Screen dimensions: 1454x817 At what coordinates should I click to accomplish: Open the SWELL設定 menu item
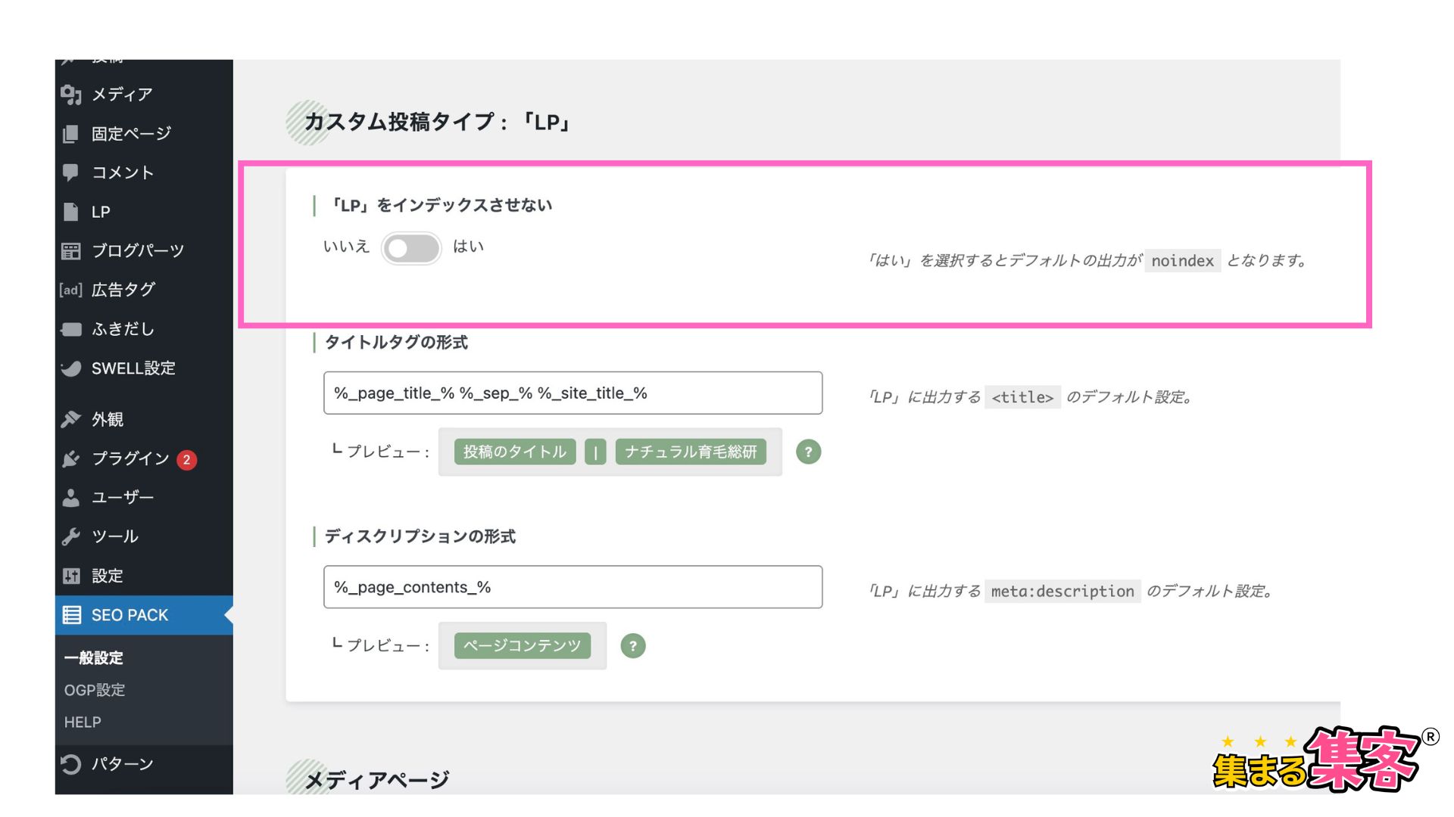(x=133, y=368)
